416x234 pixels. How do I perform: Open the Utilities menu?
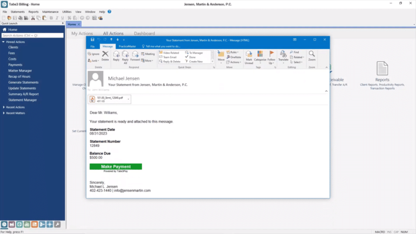click(x=67, y=12)
